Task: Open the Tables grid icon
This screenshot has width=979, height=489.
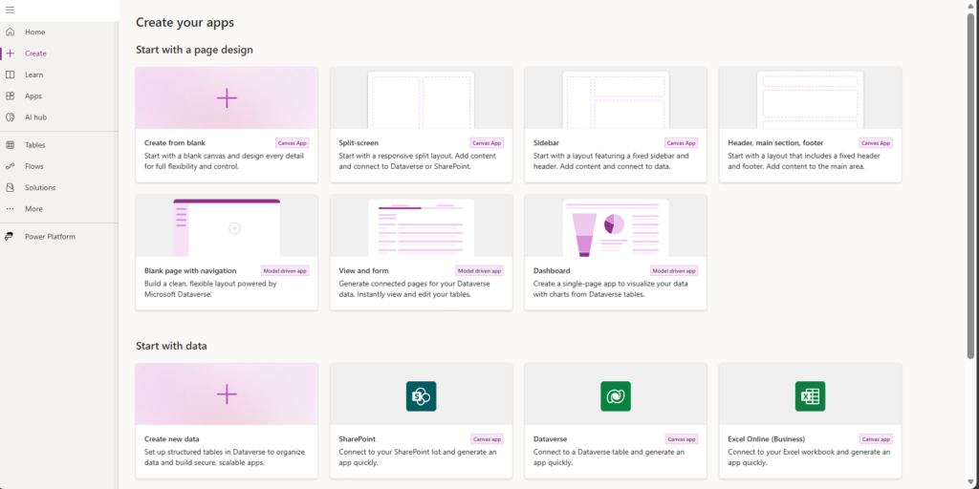Action: (x=10, y=145)
